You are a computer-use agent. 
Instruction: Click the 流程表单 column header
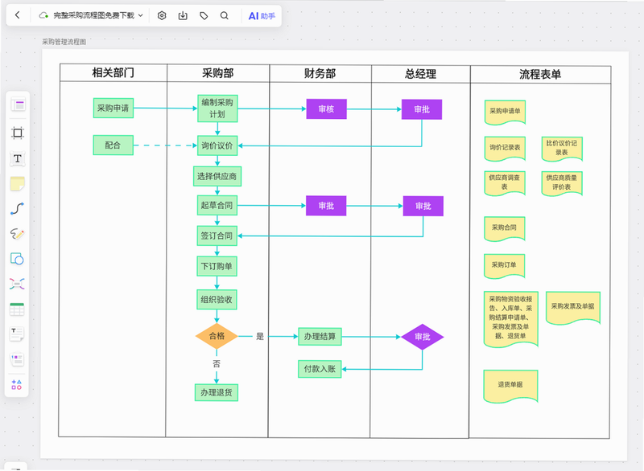540,74
